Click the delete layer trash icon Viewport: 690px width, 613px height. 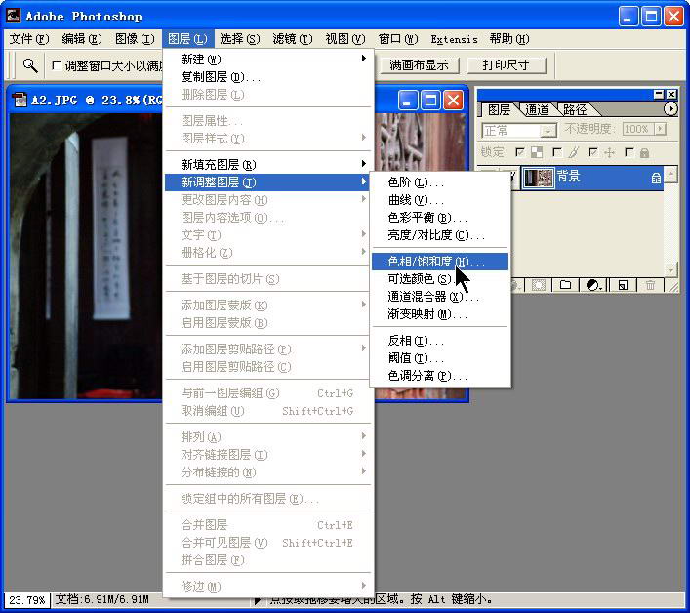tap(650, 285)
